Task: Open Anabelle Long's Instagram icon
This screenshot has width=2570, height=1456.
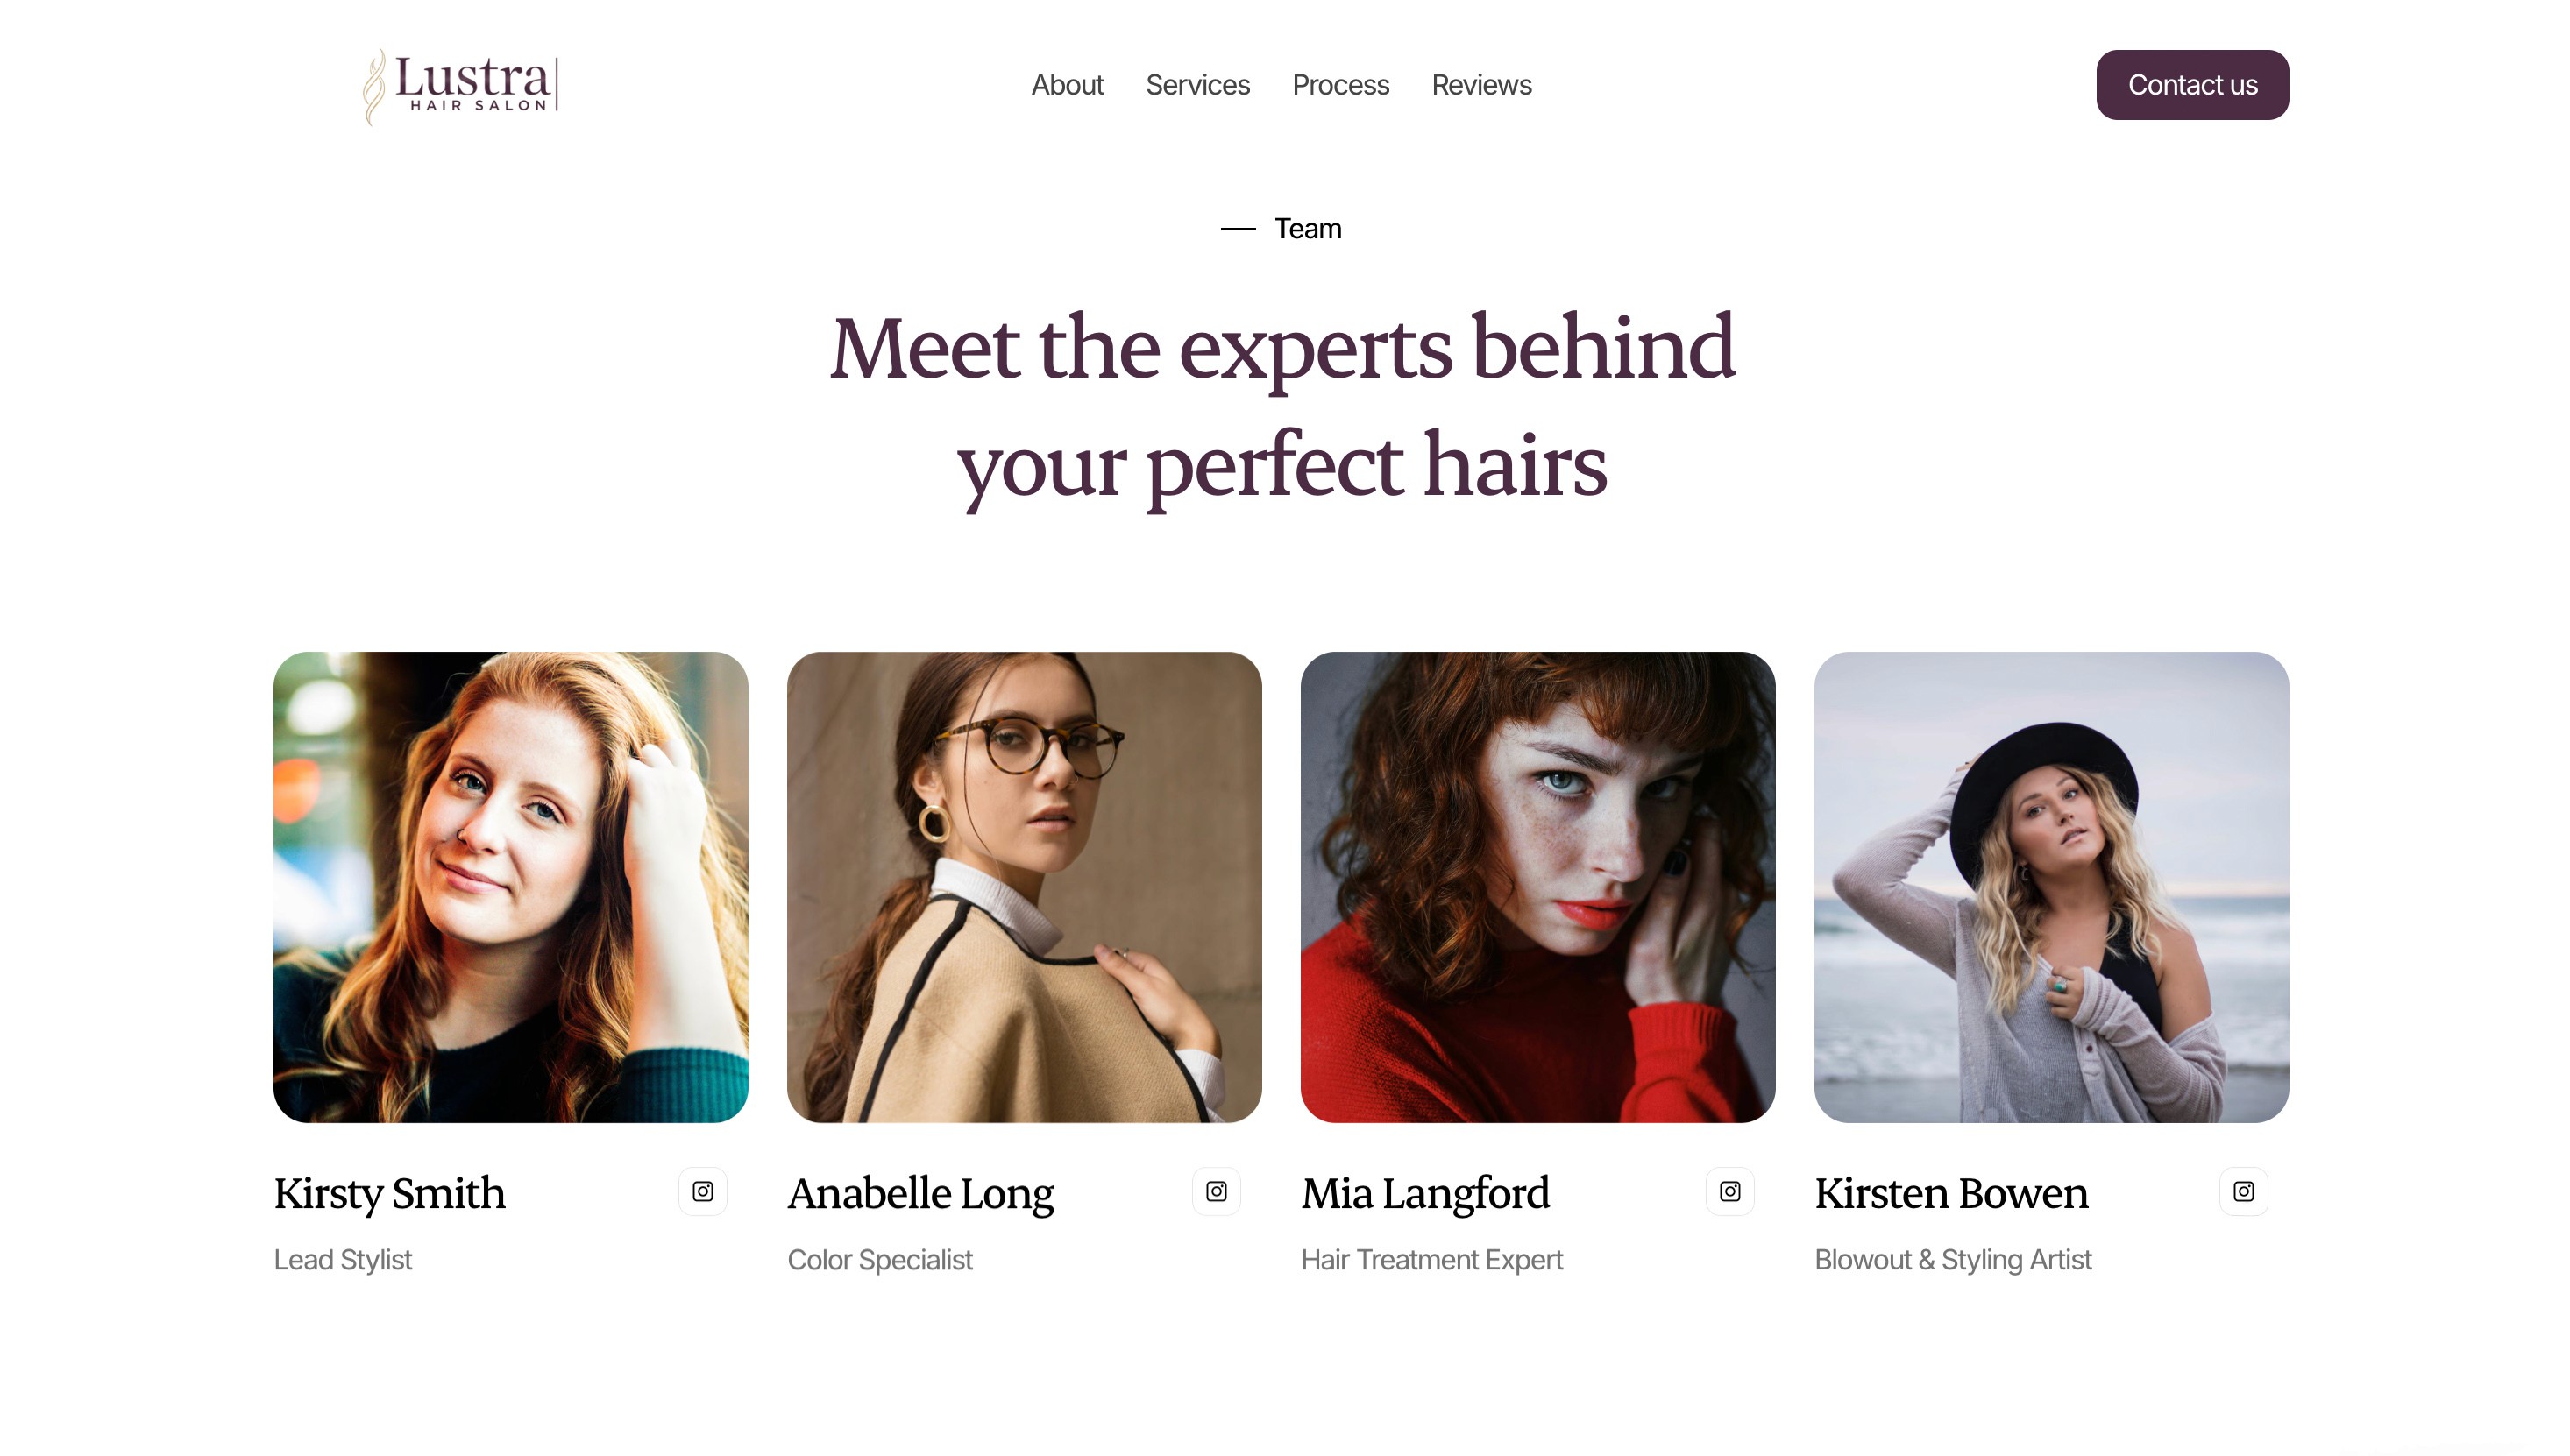Action: (x=1216, y=1191)
